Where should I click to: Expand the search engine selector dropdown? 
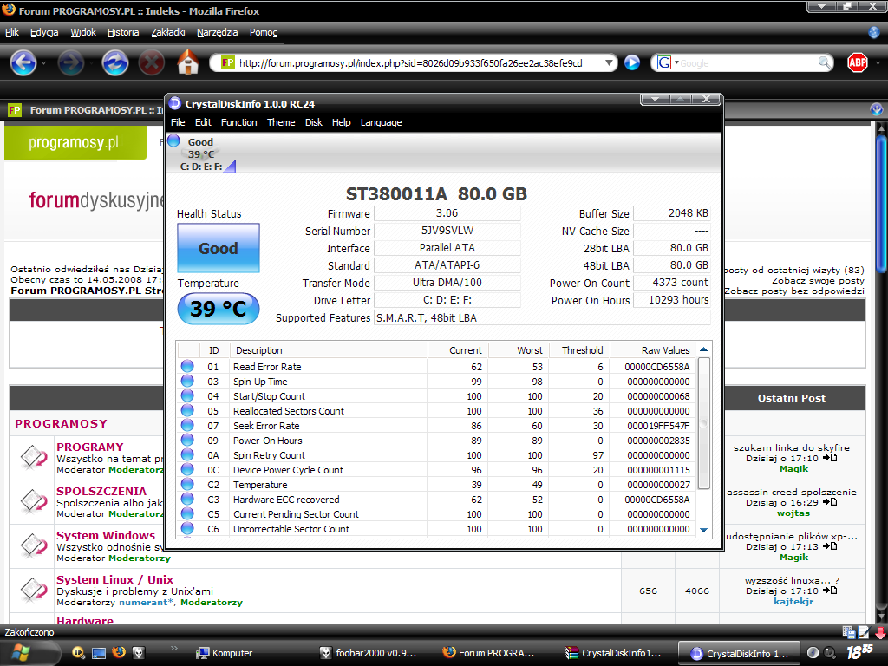[676, 62]
